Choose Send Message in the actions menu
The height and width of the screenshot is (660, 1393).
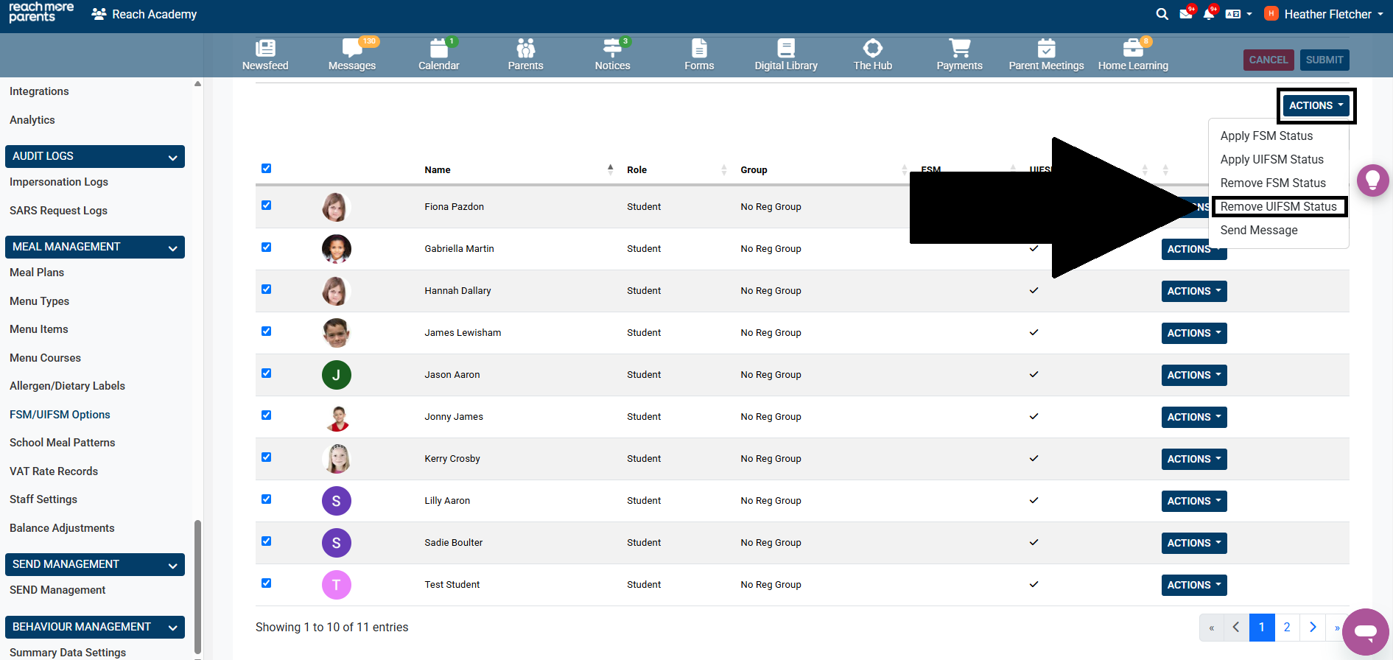[x=1259, y=230]
